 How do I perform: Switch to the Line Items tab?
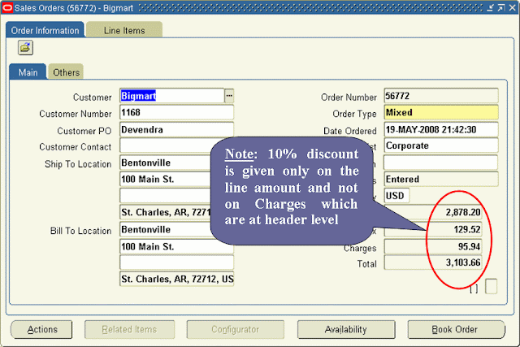124,31
